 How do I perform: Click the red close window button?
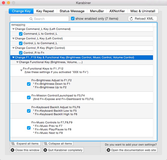tap(3, 3)
